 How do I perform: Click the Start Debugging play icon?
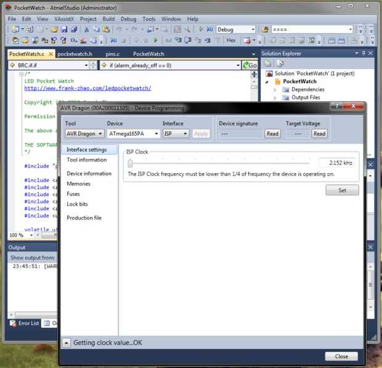coord(200,29)
